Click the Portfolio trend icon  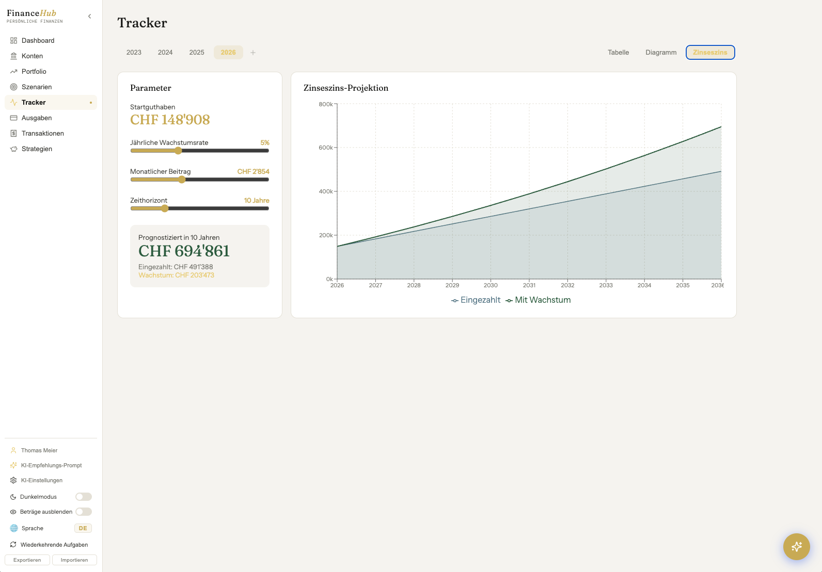tap(14, 72)
